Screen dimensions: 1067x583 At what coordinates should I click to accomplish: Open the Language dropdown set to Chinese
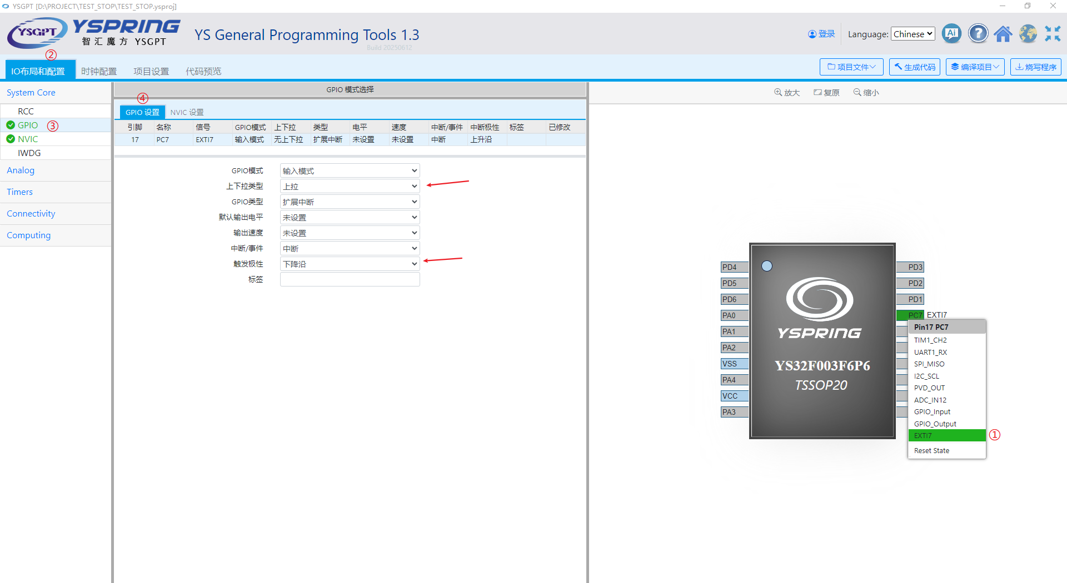tap(913, 34)
